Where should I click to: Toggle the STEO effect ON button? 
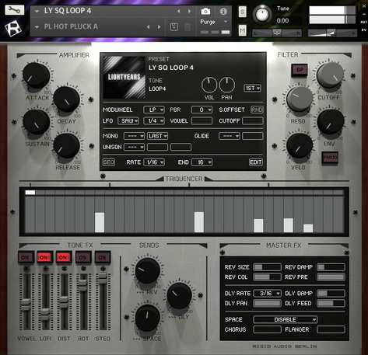click(x=103, y=258)
